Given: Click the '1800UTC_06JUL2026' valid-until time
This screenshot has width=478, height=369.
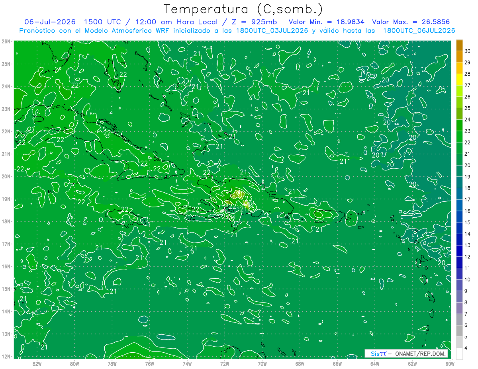Looking at the screenshot, I should (419, 31).
